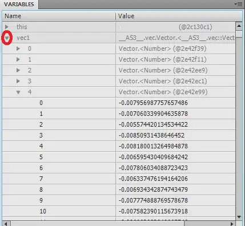Select value -0.007774888769578678
This screenshot has width=245, height=226.
click(153, 200)
